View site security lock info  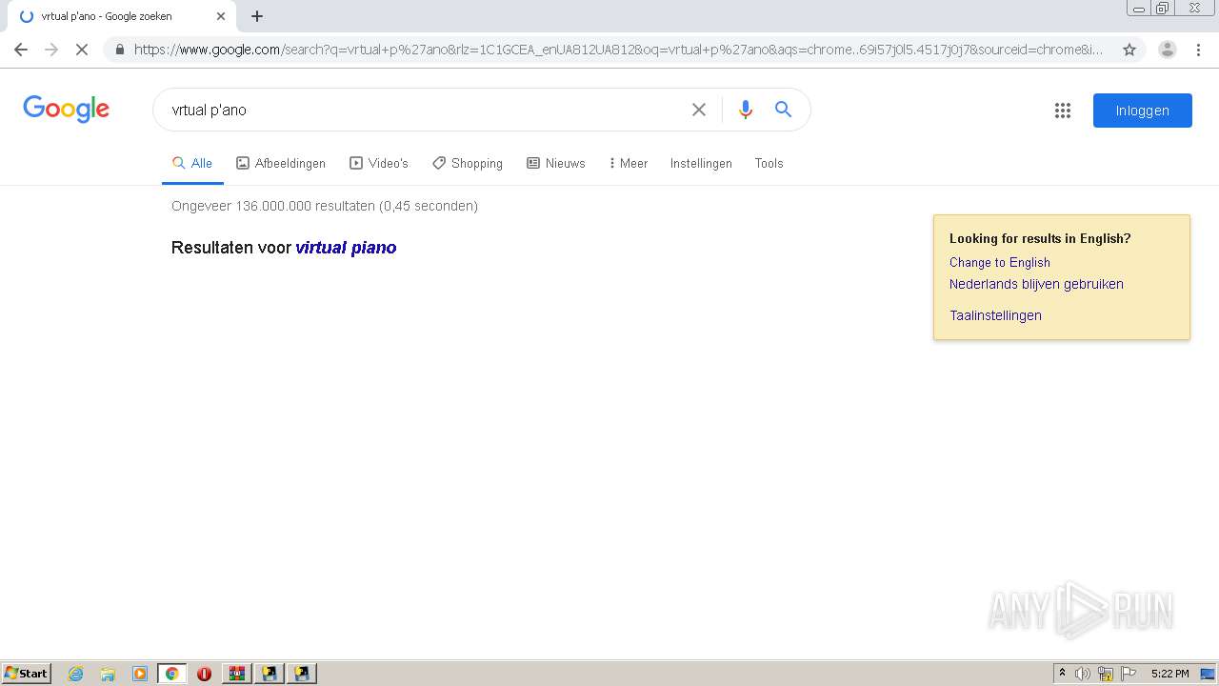click(x=120, y=50)
